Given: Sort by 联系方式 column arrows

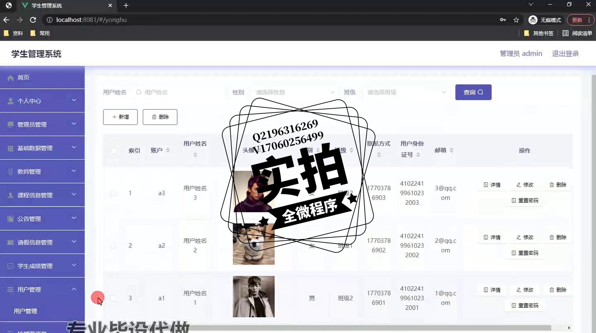Looking at the screenshot, I should coord(379,155).
